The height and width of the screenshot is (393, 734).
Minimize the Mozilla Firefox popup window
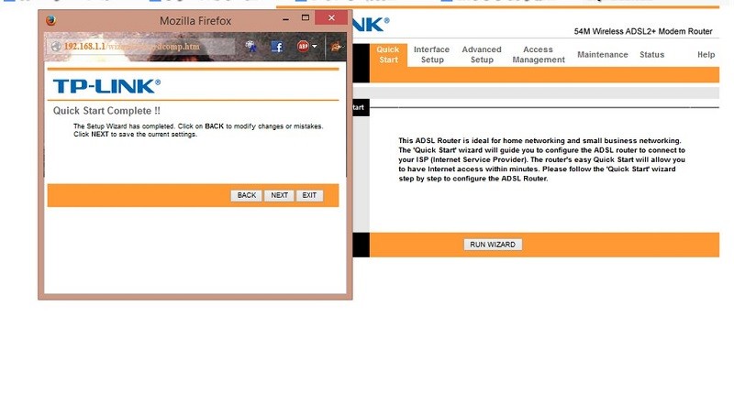point(285,18)
